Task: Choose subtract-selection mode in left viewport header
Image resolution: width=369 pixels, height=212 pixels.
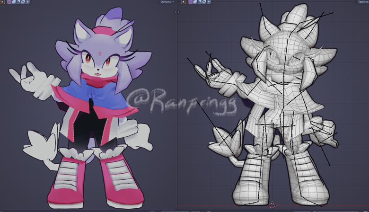Action: (x=18, y=2)
